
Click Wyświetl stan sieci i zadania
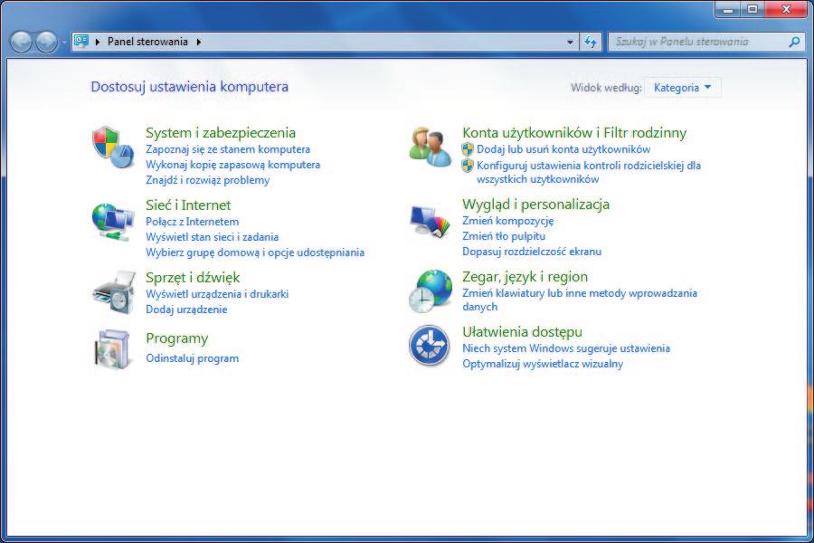[212, 237]
